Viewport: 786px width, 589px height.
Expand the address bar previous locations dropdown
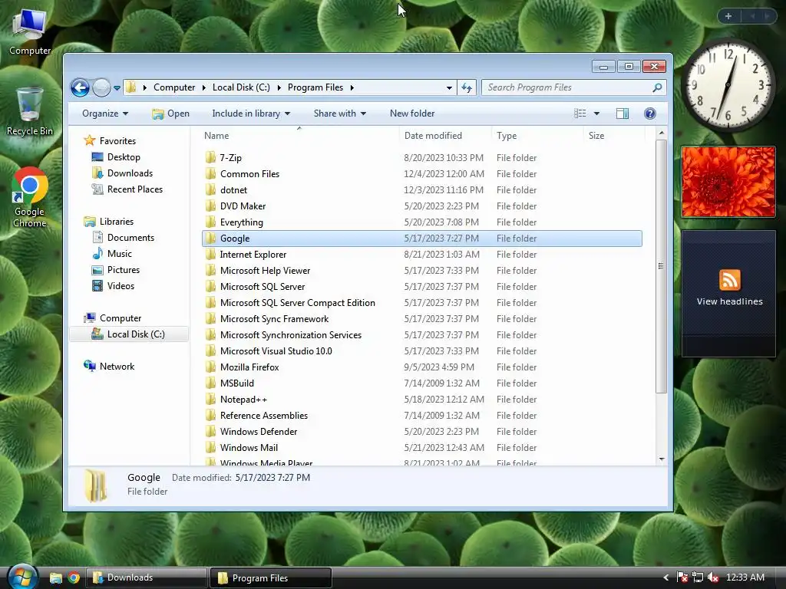[449, 87]
